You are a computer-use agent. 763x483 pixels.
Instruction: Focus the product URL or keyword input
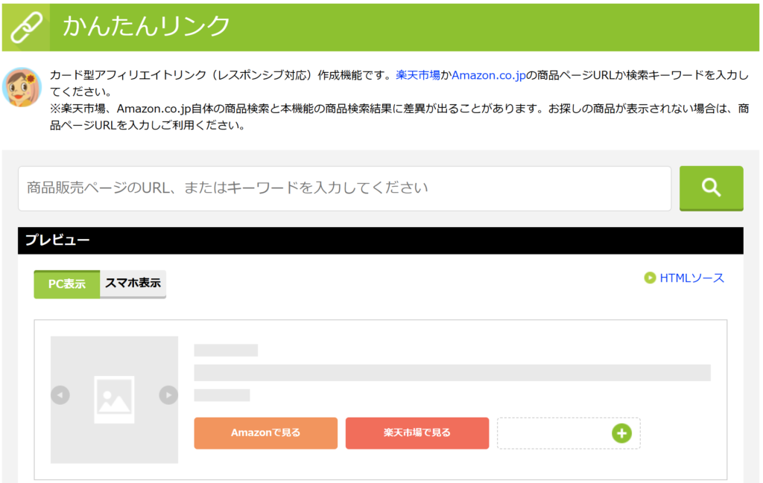click(x=344, y=188)
